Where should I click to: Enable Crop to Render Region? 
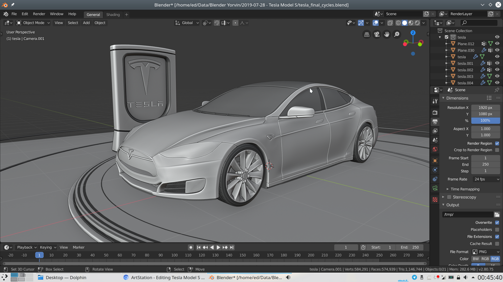tap(497, 150)
